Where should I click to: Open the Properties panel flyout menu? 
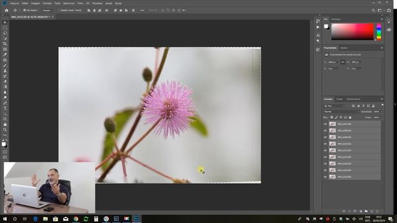point(382,48)
